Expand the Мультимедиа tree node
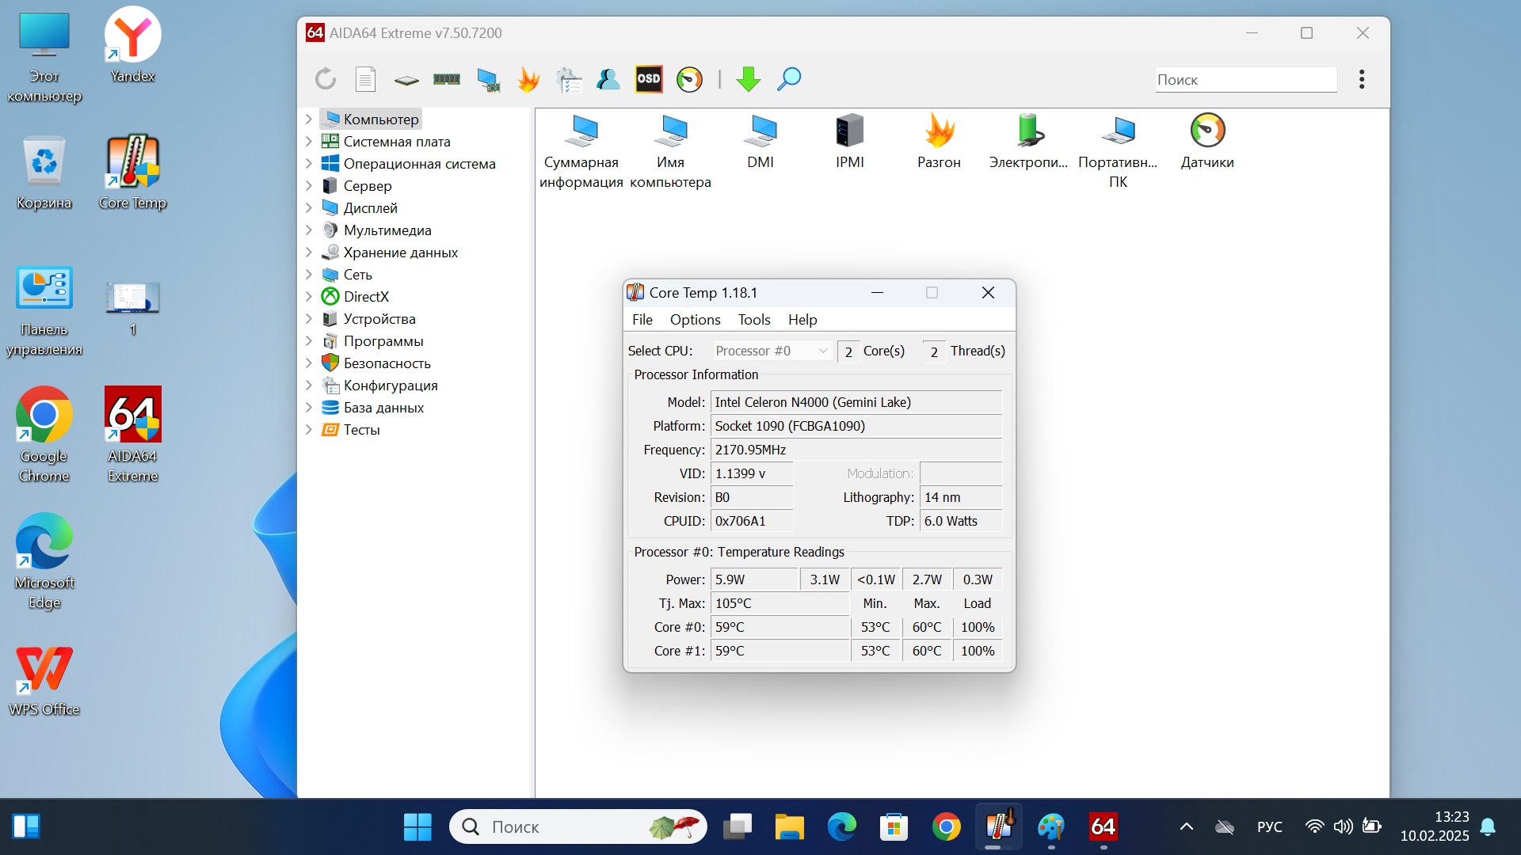The image size is (1521, 855). tap(309, 230)
